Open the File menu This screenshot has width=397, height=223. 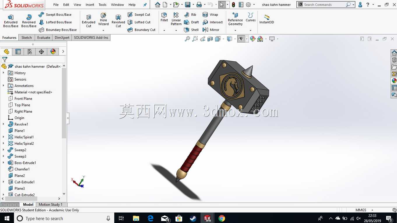[56, 5]
